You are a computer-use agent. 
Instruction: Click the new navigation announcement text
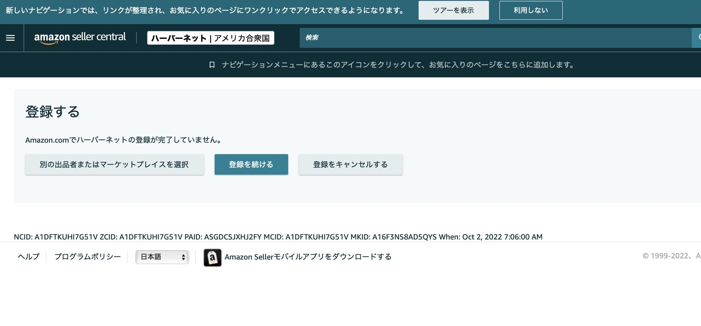(x=206, y=10)
